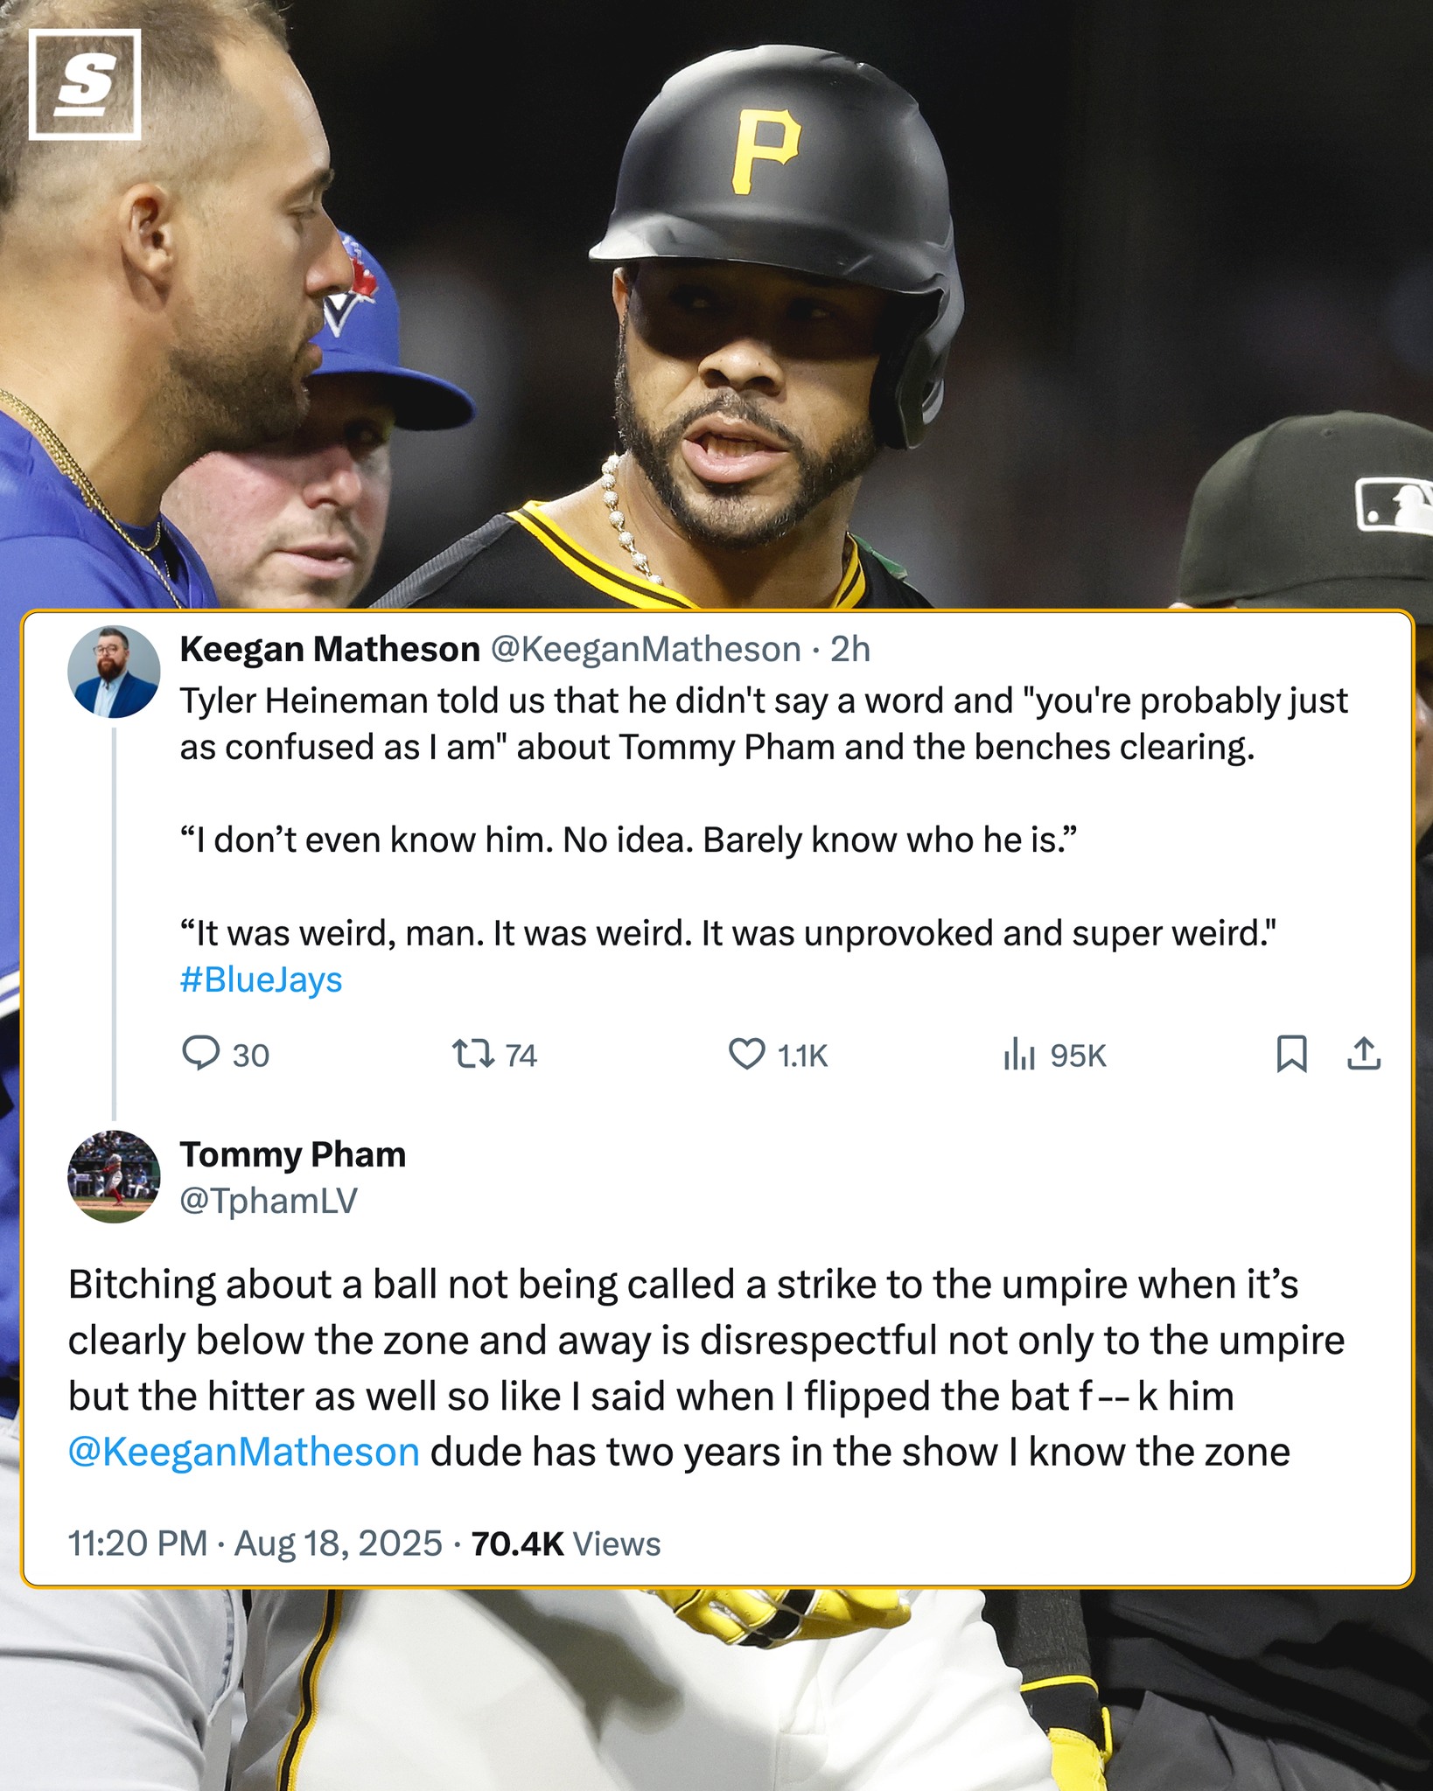Click the @KeeganMatheson handle in header

point(646,649)
